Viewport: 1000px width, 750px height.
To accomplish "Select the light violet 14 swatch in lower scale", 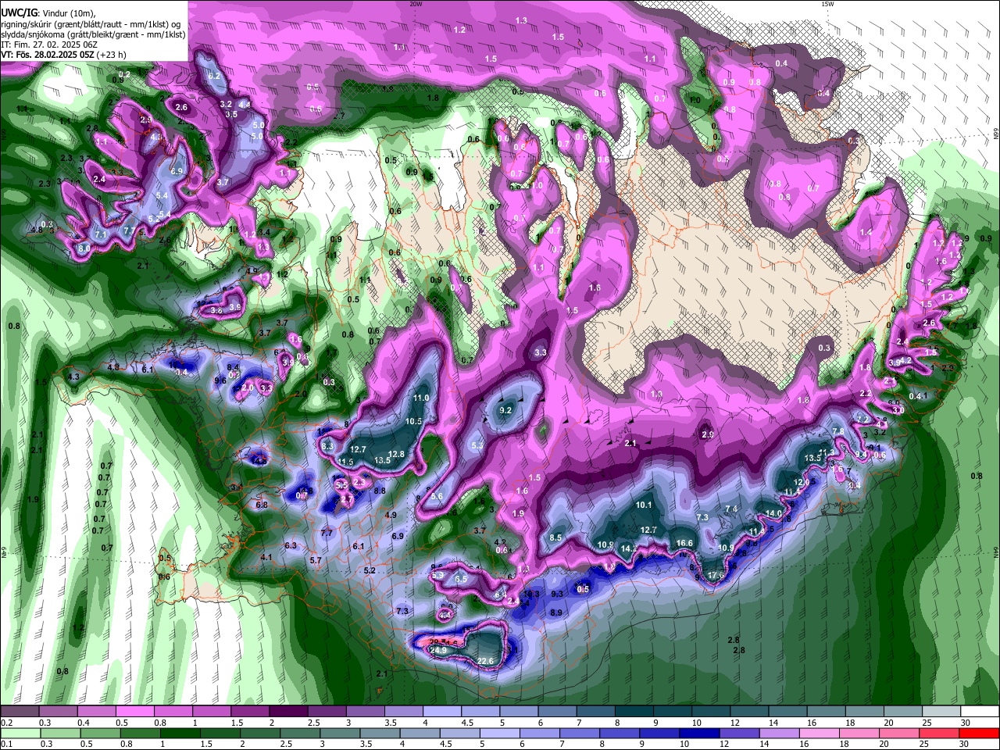I will 781,733.
